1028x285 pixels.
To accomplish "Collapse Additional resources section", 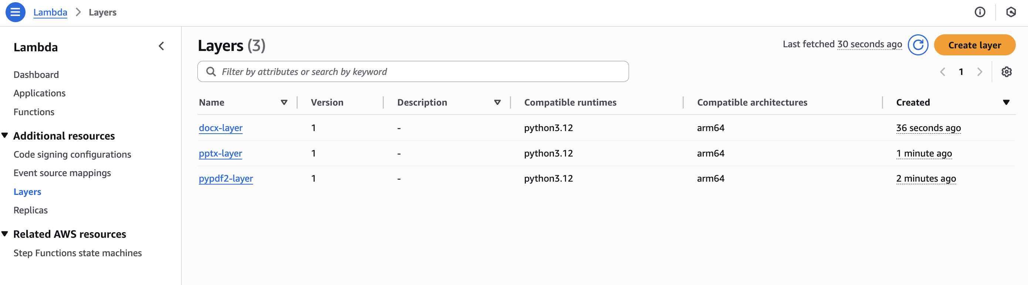I will [5, 135].
